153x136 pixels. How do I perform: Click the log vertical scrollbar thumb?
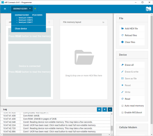coord(112,128)
